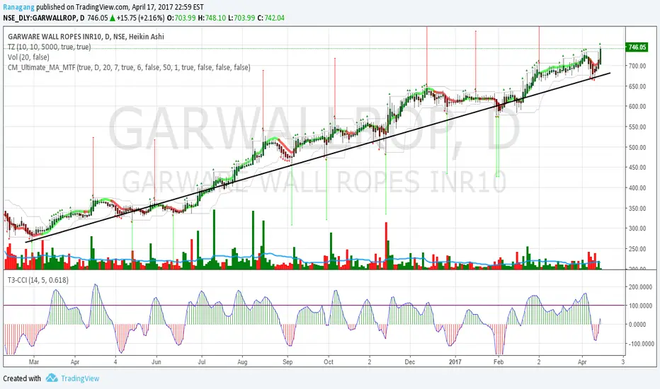Click the Sep label on the time axis
Image resolution: width=660 pixels, height=389 pixels.
point(288,361)
